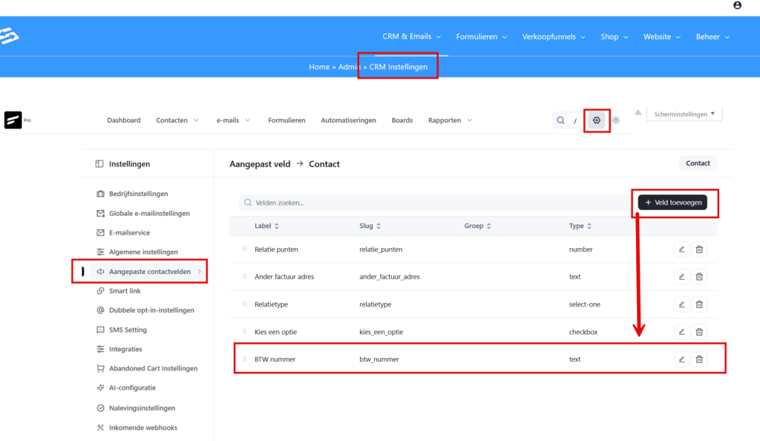This screenshot has width=760, height=441.
Task: Click the 'btw_nummer' slug cell
Action: tap(379, 359)
